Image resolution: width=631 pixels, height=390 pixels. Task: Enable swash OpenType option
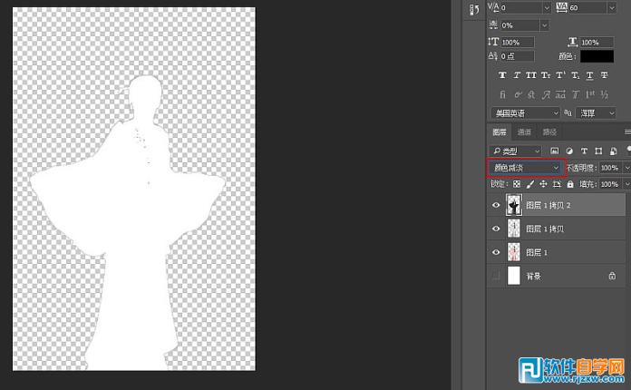[x=546, y=94]
